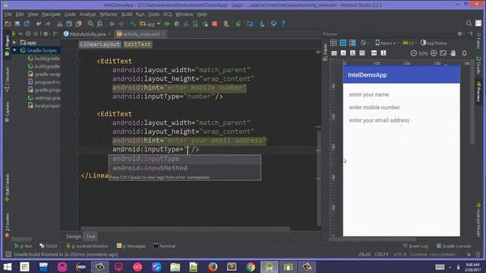The image size is (486, 273).
Task: Open the Terminal tool window
Action: point(164,246)
